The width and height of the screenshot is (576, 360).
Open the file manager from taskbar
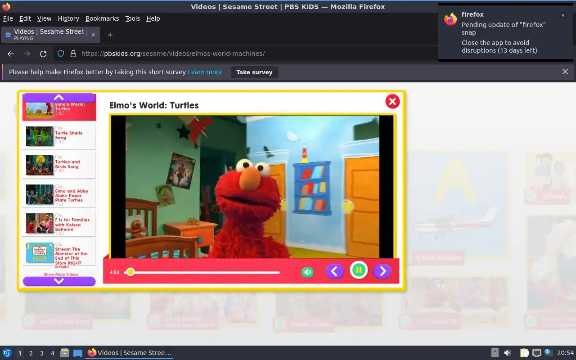point(65,353)
